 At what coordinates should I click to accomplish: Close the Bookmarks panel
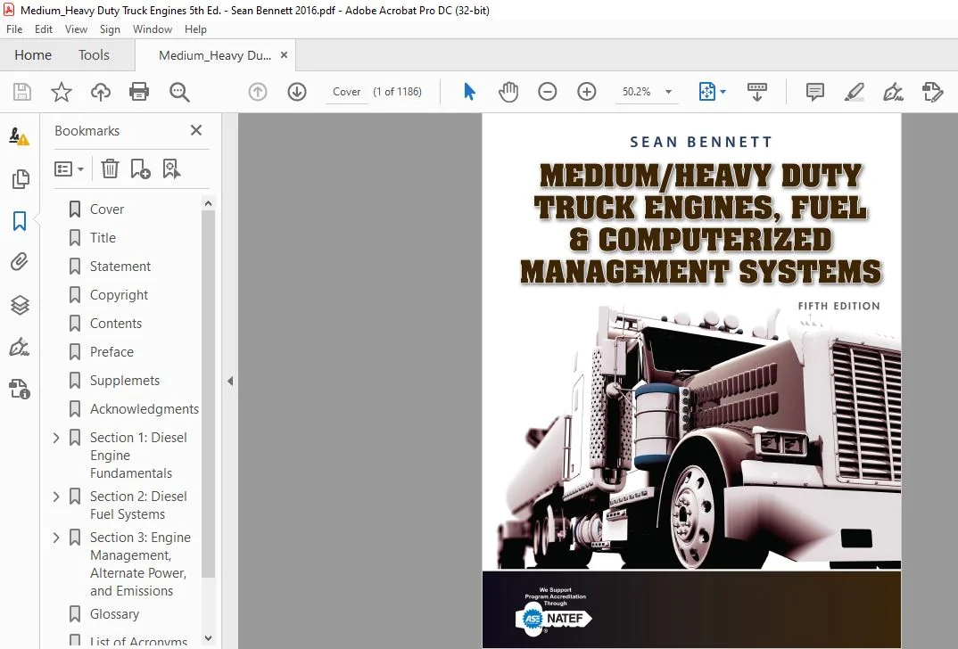[x=196, y=130]
